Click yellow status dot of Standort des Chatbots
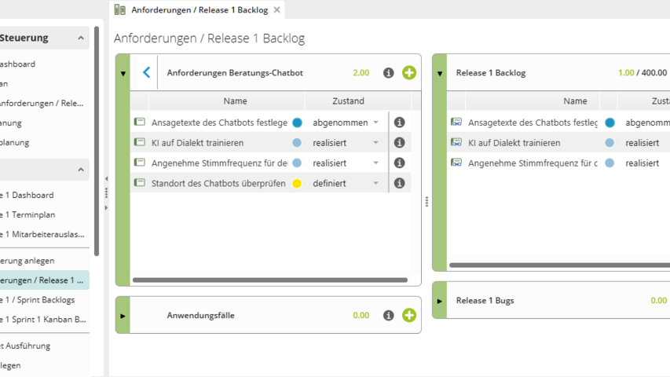This screenshot has height=377, width=670. coord(297,183)
